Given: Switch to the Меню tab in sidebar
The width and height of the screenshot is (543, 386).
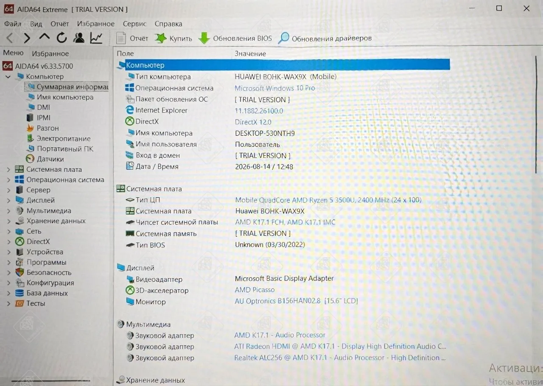Looking at the screenshot, I should click(13, 53).
